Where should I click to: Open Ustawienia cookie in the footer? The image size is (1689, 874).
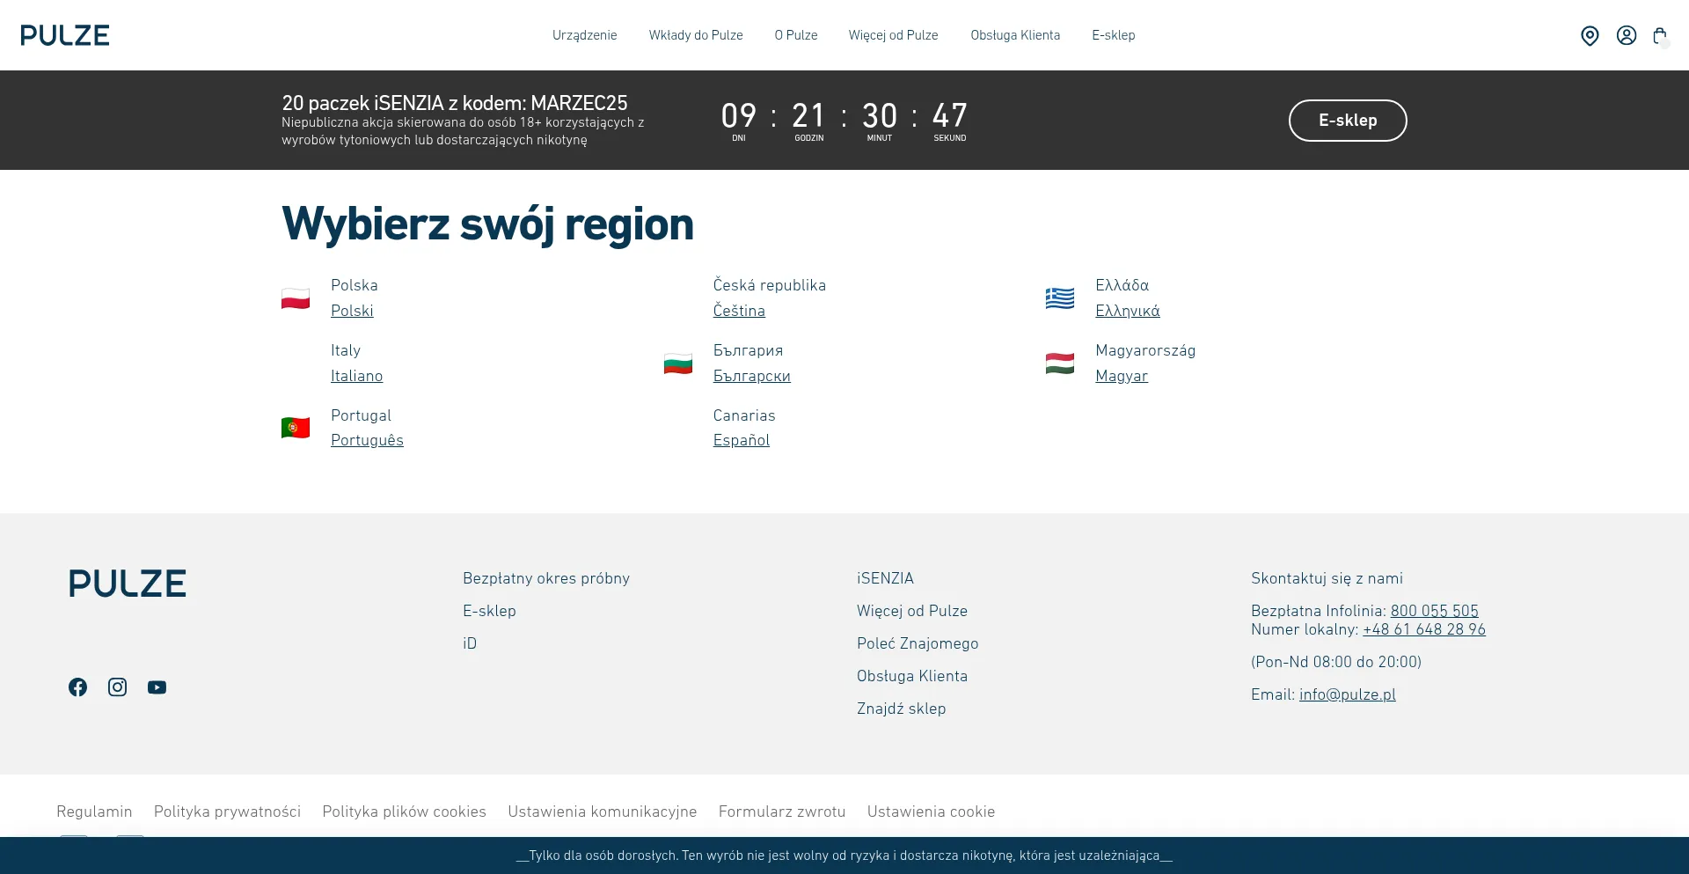click(x=931, y=812)
